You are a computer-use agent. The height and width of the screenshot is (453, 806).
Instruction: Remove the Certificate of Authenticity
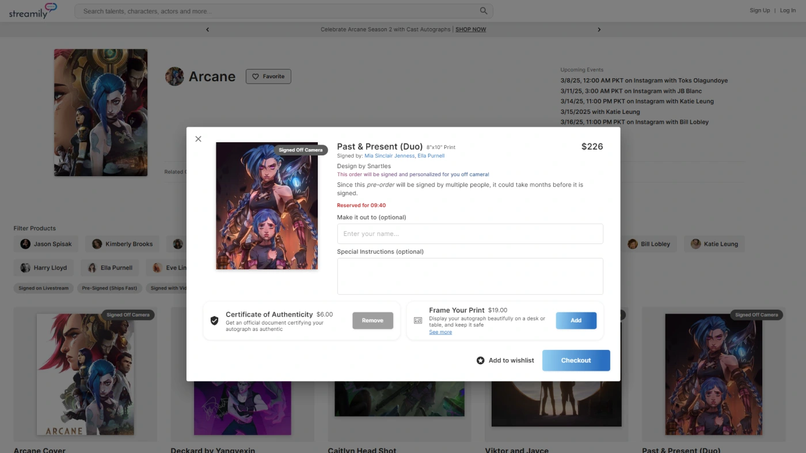pos(372,321)
